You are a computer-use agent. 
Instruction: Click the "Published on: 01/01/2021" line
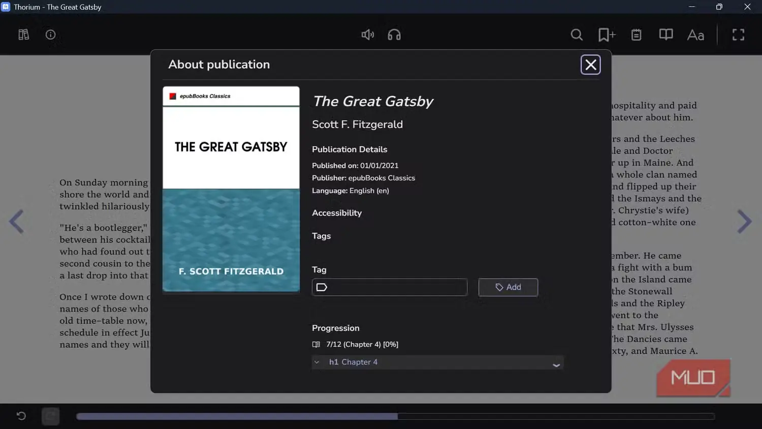pos(355,166)
